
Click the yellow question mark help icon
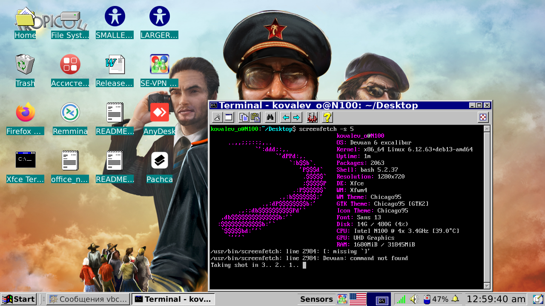pyautogui.click(x=327, y=117)
